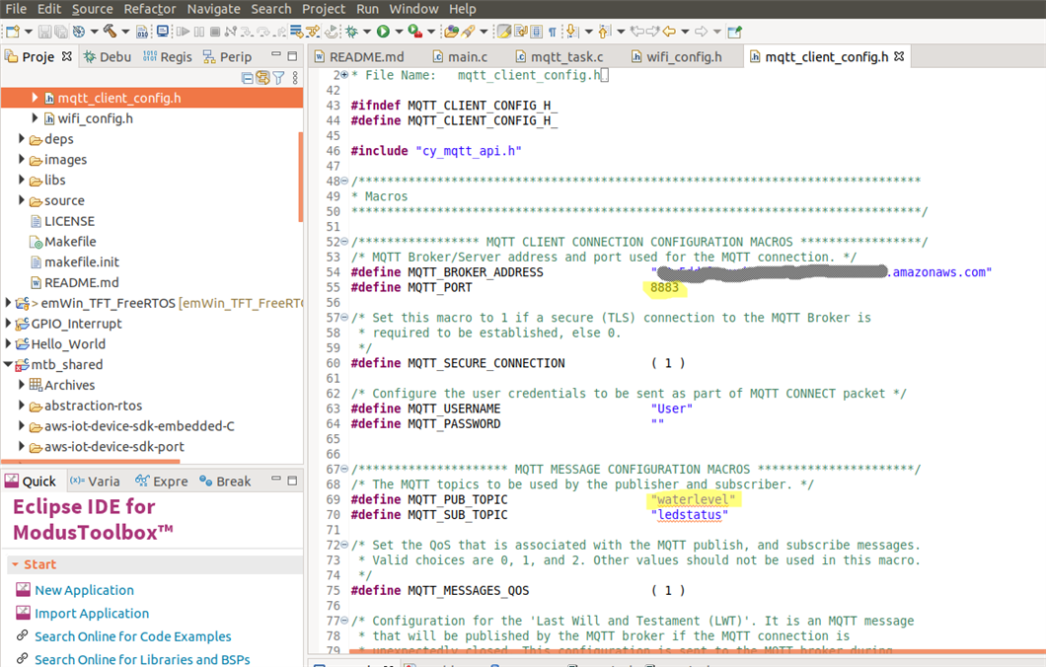Click Search Online for Code Examples link
The image size is (1046, 667).
[x=132, y=636]
